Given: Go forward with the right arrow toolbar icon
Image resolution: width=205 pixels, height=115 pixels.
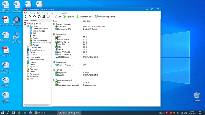Looking at the screenshot, I should (30, 17).
